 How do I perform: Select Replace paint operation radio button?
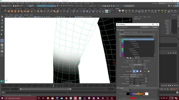coord(130,67)
